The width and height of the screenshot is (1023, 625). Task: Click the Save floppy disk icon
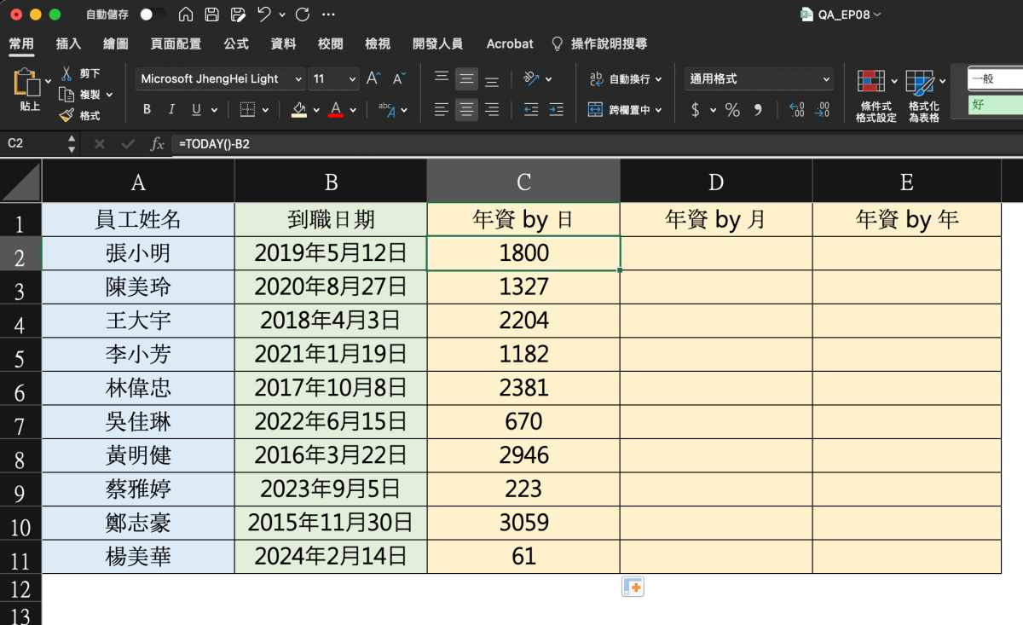pos(212,14)
